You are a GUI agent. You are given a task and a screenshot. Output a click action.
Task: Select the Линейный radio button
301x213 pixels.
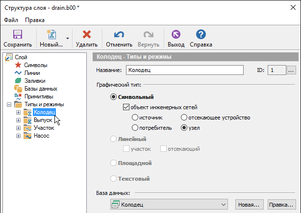(x=113, y=139)
